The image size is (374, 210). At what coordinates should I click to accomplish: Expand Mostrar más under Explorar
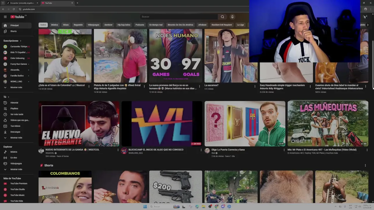tap(17, 169)
